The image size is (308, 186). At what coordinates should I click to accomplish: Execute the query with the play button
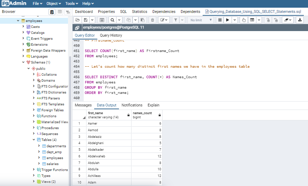227,20
